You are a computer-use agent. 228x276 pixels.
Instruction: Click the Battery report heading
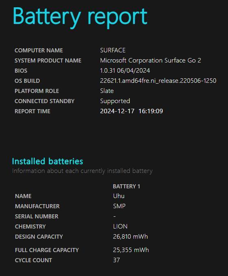coord(80,17)
